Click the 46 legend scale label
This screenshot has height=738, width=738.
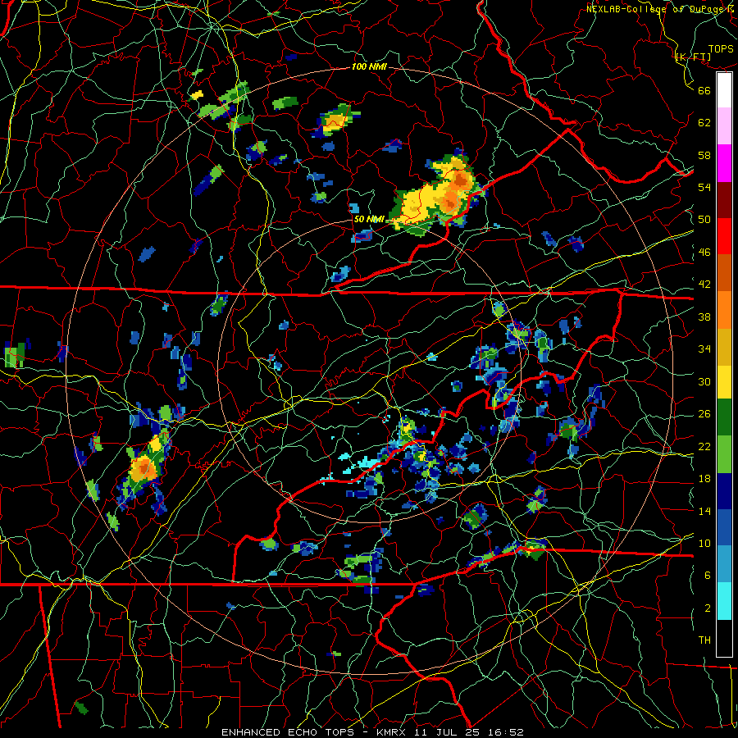click(704, 253)
